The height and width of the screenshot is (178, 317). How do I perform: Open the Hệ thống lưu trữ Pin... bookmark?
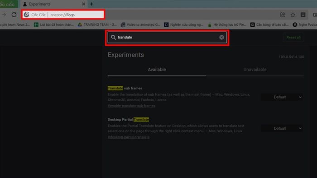pyautogui.click(x=227, y=24)
